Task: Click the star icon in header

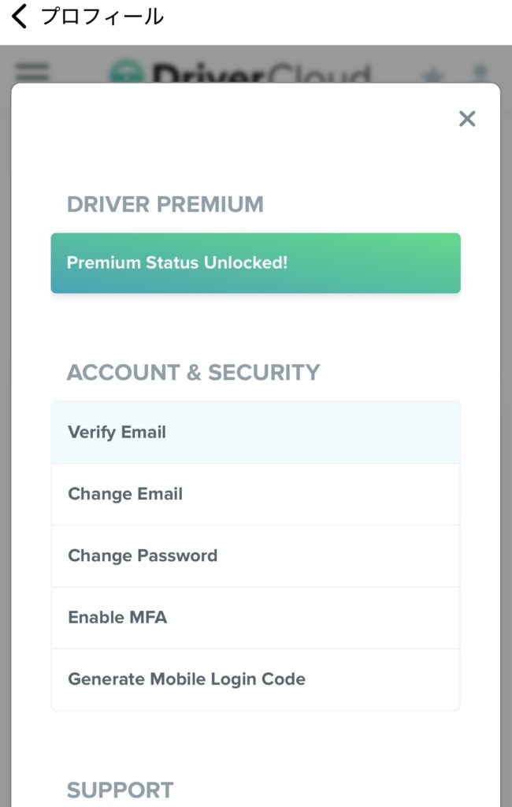Action: pos(430,75)
